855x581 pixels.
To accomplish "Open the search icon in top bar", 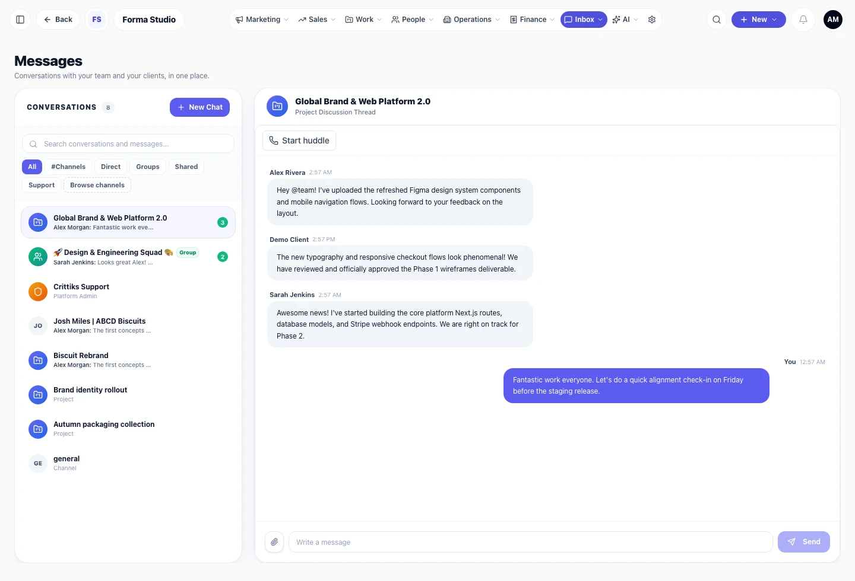I will tap(717, 20).
